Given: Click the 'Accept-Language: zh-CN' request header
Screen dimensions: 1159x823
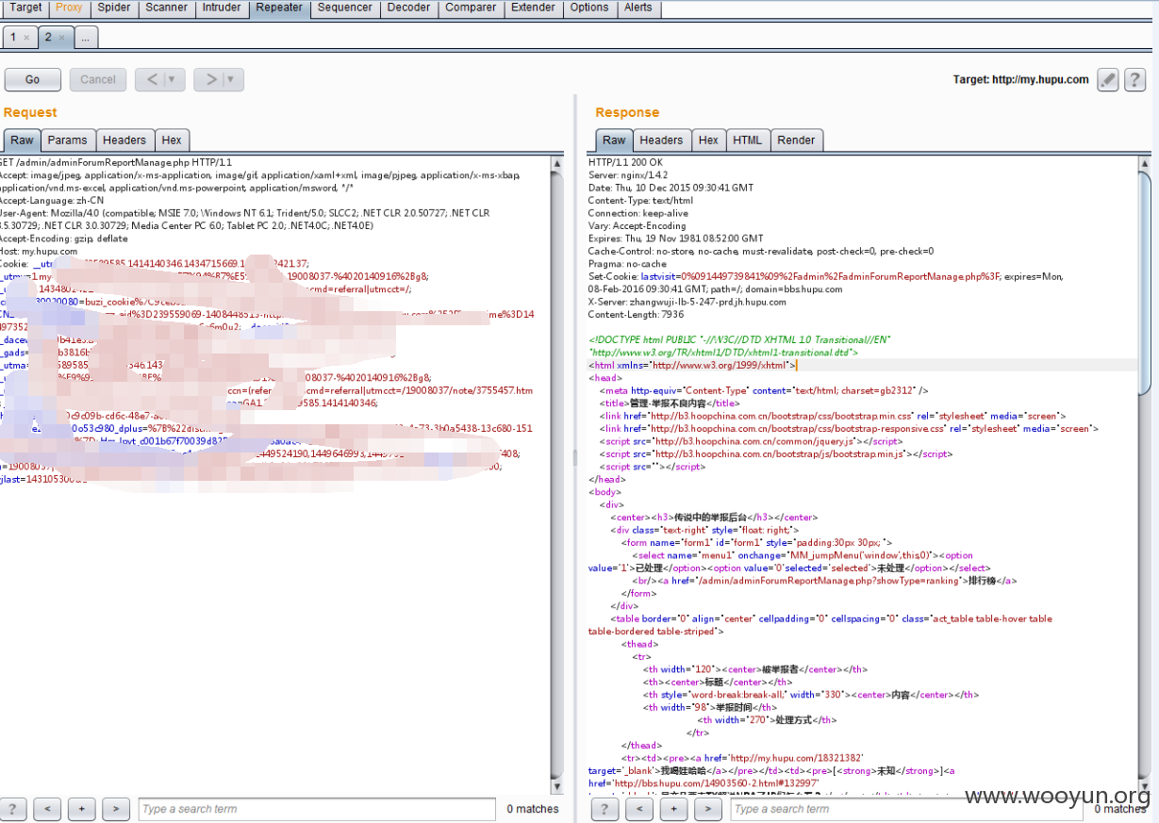Looking at the screenshot, I should tap(52, 201).
